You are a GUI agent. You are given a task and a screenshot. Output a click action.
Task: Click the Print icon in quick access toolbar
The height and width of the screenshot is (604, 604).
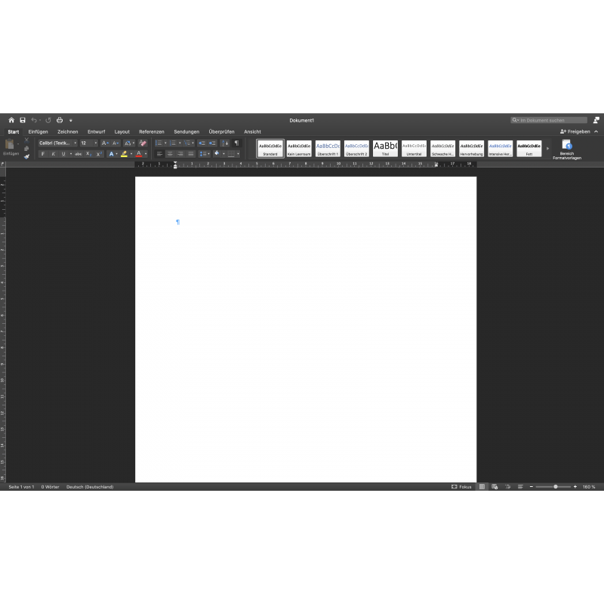coord(60,120)
